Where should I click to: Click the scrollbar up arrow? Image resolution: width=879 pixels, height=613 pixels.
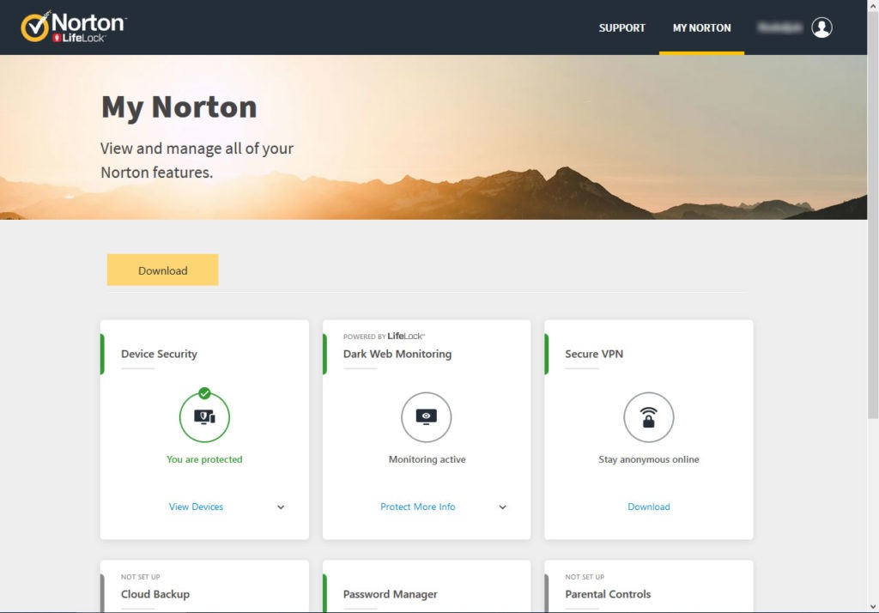click(x=873, y=5)
